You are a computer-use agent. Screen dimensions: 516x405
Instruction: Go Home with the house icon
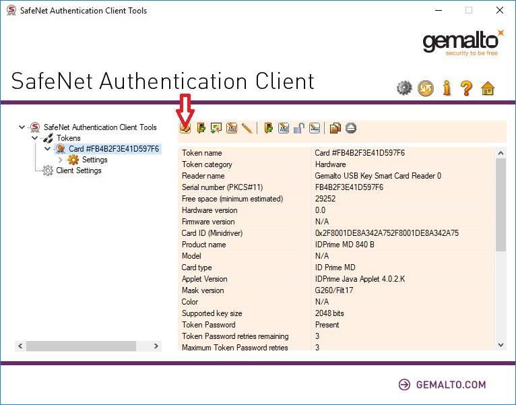tap(488, 88)
